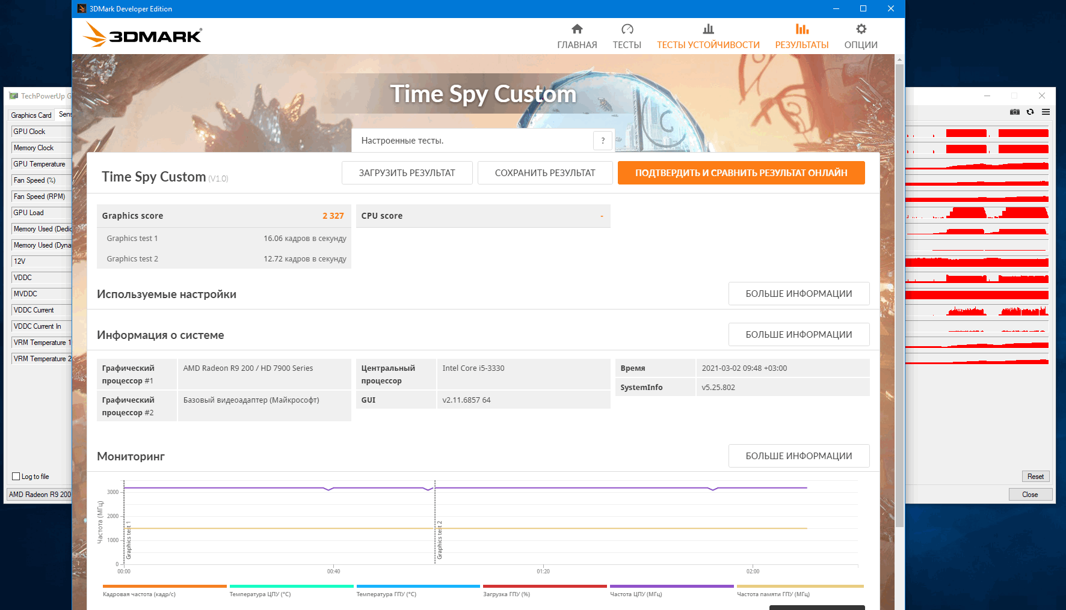Toggle Температура ГПУ legend swatch

click(x=418, y=586)
